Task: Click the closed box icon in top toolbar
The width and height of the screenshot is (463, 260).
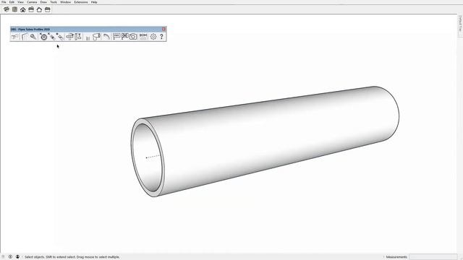Action: click(48, 9)
